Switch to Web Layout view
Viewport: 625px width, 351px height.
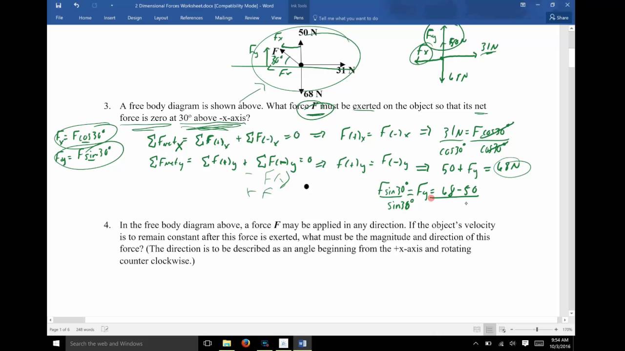pos(503,330)
